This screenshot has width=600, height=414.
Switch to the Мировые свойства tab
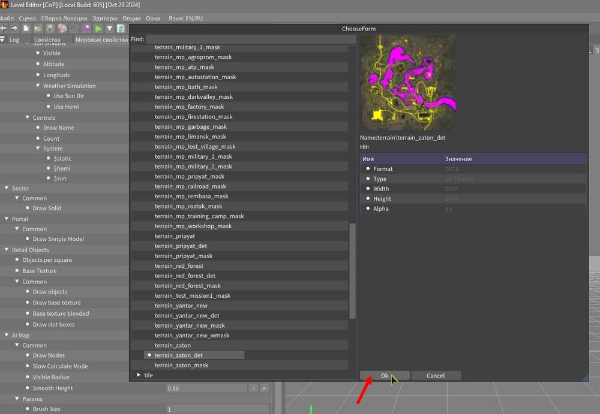pos(100,40)
